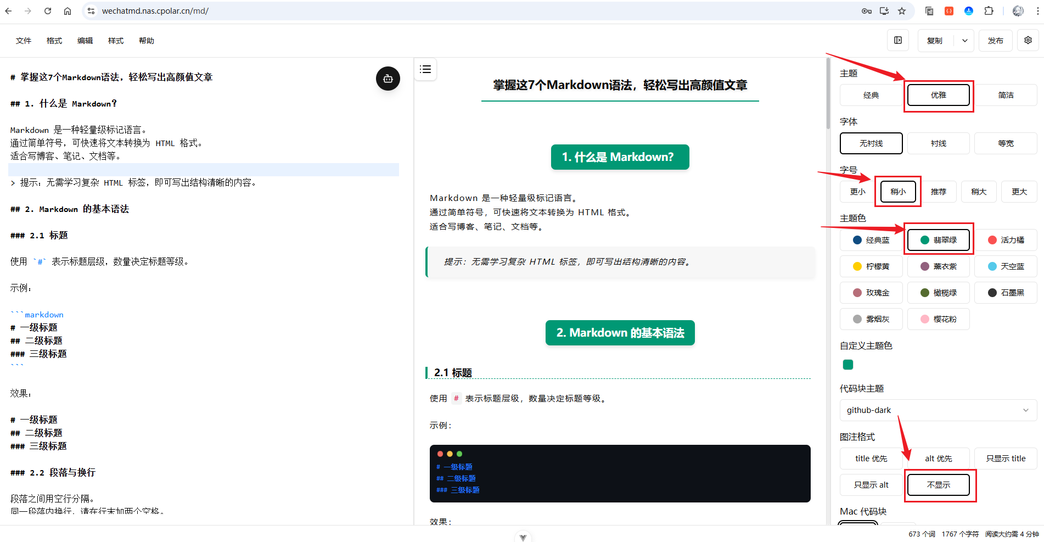
Task: Open the settings gear in the editor header
Action: [x=1028, y=40]
